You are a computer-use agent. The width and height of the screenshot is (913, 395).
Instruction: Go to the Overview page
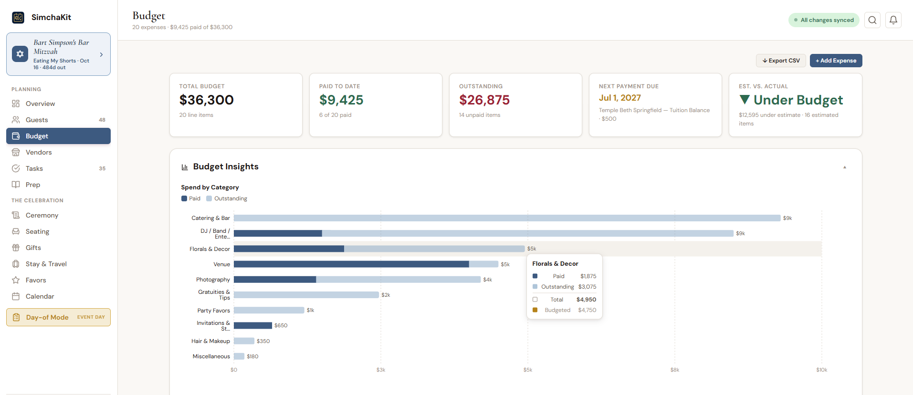tap(58, 104)
